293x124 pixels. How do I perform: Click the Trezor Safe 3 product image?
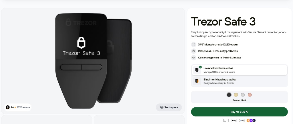[x=93, y=61]
